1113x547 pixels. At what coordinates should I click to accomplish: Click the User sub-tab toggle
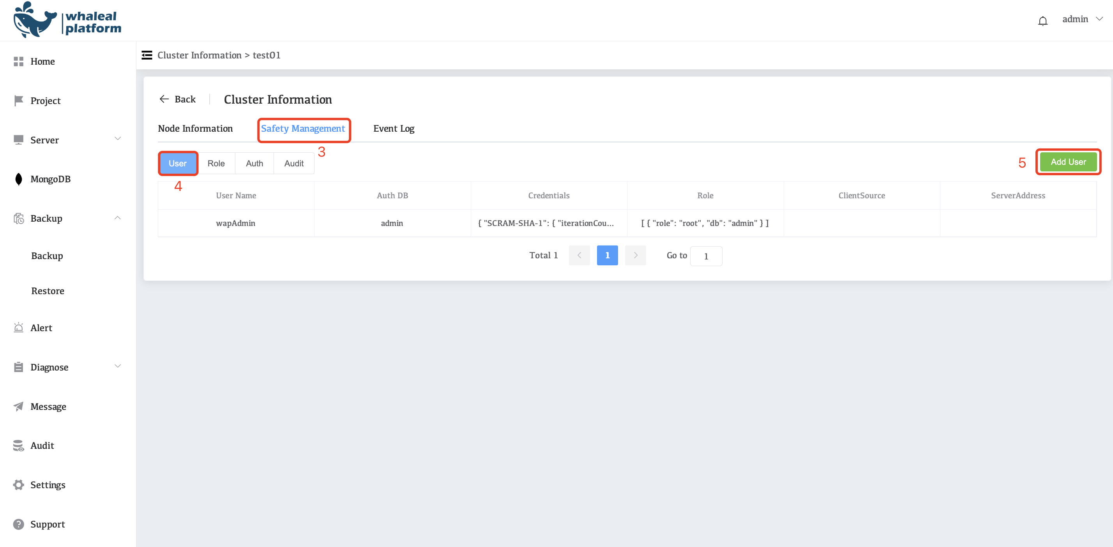click(178, 163)
